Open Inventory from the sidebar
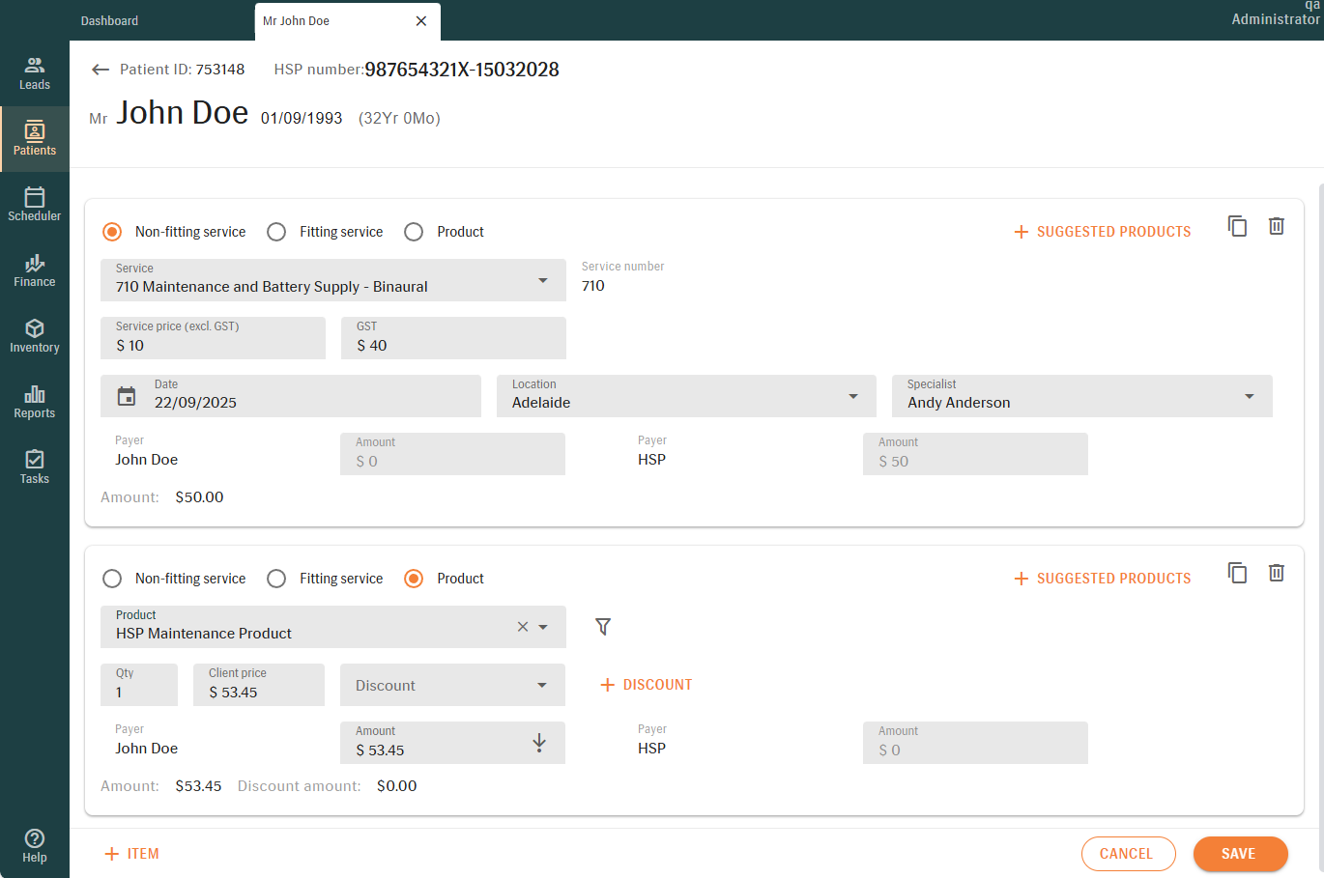 (35, 336)
